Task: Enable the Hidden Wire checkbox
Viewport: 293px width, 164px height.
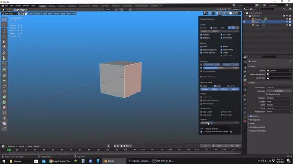Action: point(201,97)
